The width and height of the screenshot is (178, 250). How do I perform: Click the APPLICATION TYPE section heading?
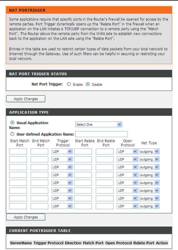(29, 112)
